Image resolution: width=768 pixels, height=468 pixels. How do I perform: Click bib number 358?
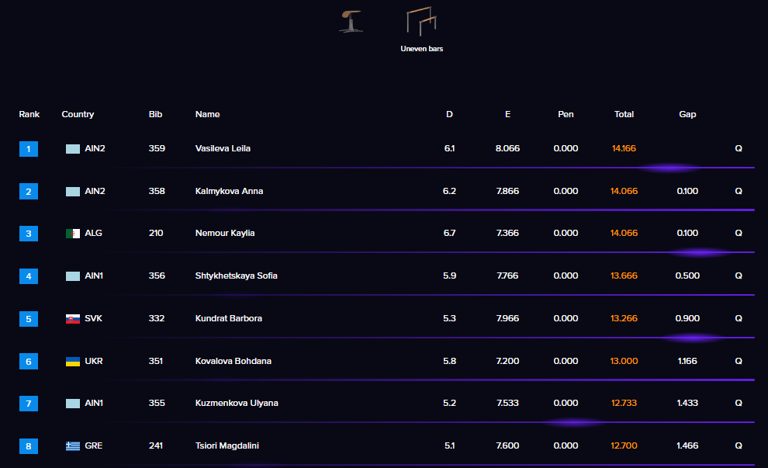coord(157,191)
